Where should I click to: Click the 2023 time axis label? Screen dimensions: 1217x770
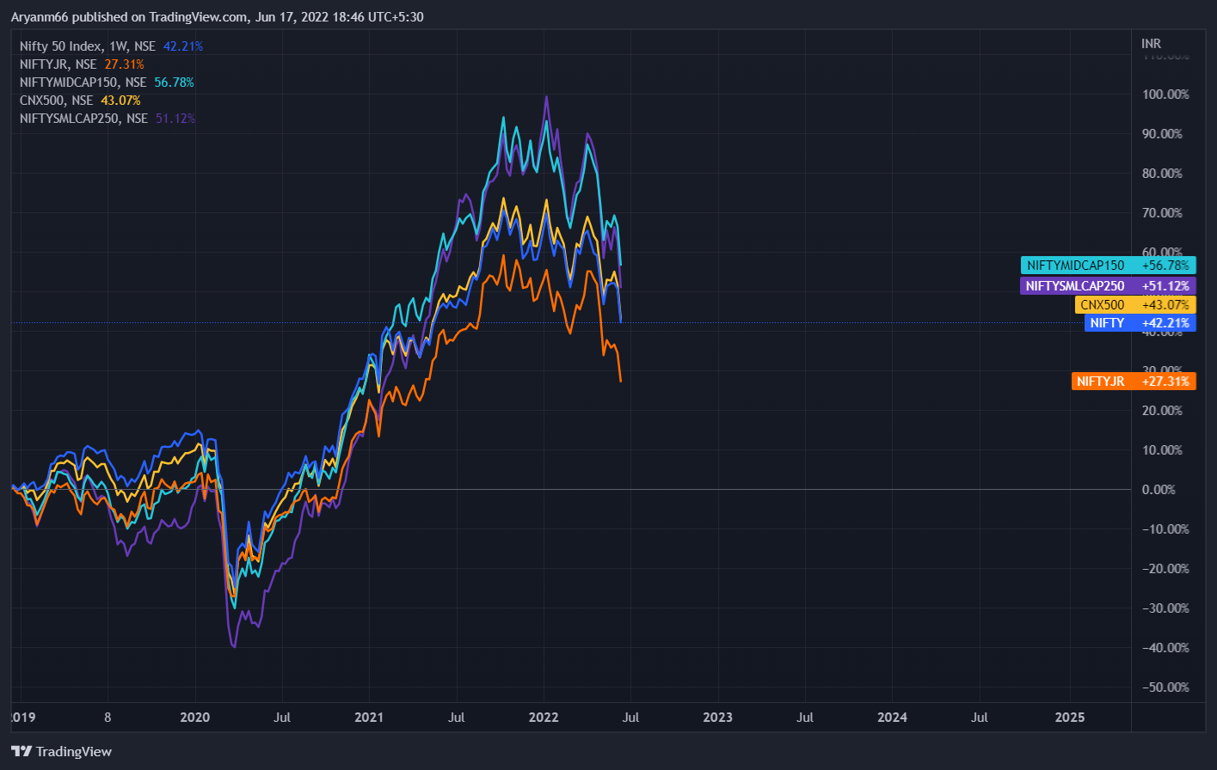[718, 717]
